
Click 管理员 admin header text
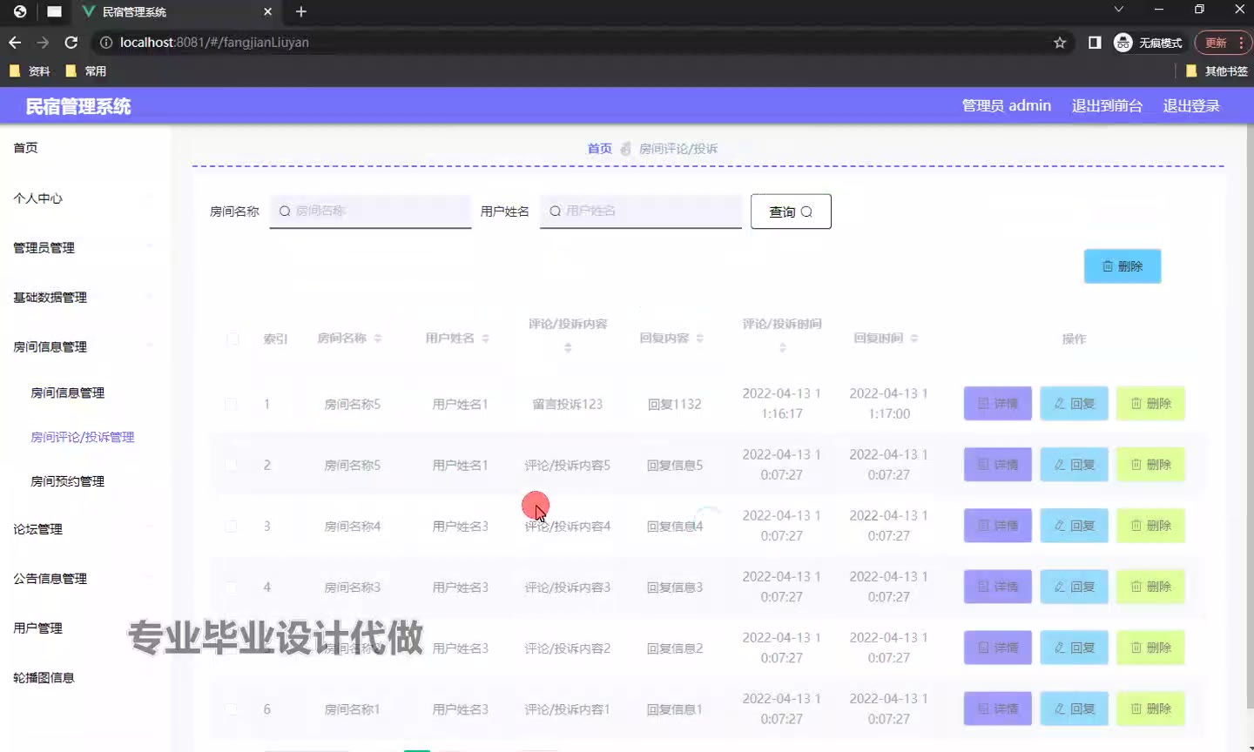[1006, 105]
